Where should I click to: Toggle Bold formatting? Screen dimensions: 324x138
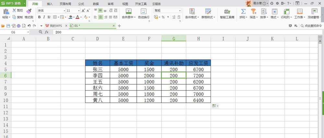[39, 17]
